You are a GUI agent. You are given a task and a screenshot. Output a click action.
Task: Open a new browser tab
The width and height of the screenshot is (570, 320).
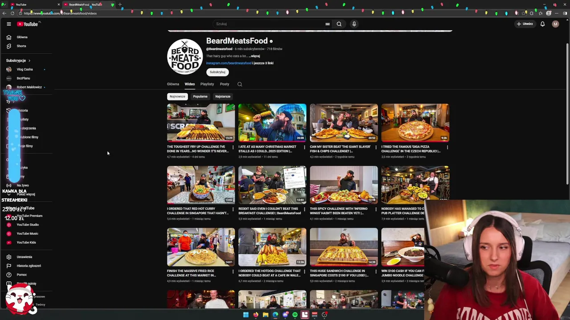[120, 4]
